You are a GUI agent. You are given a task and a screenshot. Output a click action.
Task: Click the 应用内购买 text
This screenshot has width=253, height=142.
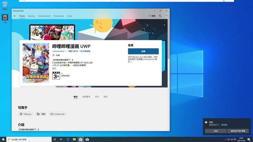click(65, 76)
